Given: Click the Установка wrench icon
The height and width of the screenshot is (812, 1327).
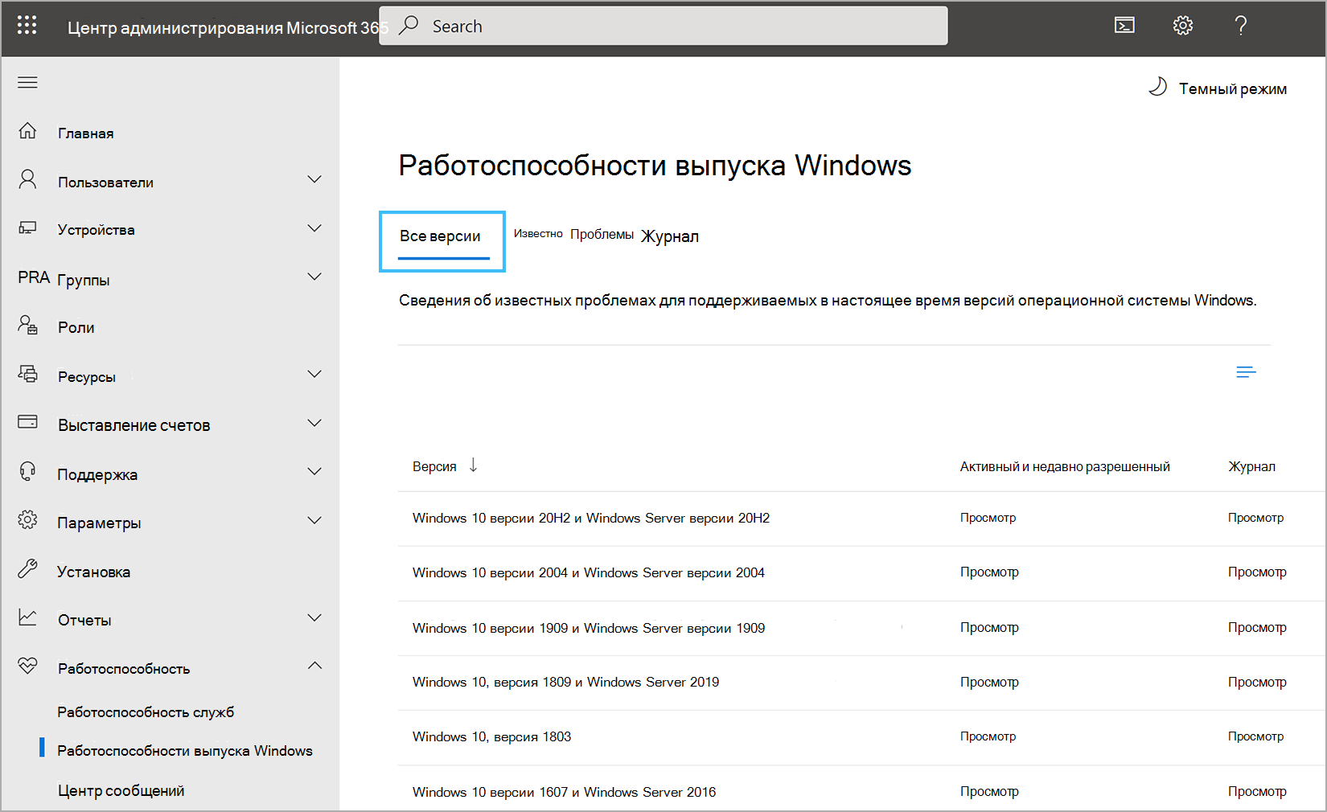Looking at the screenshot, I should pos(27,568).
